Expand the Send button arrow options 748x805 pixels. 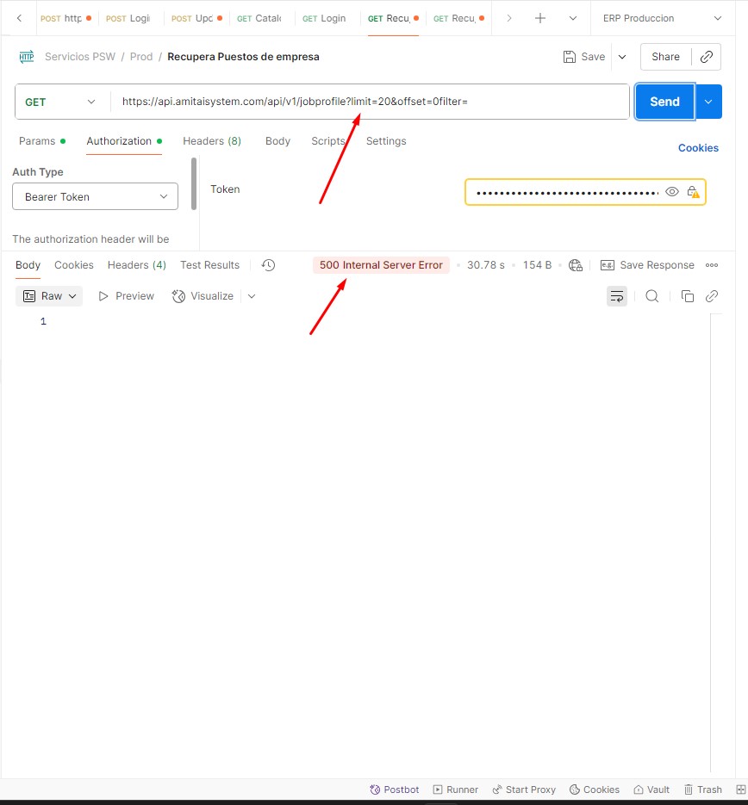click(708, 102)
